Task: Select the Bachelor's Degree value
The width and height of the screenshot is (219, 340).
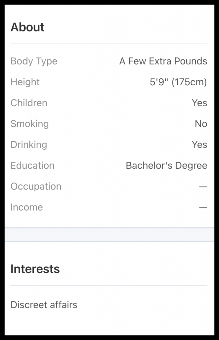Action: tap(166, 166)
